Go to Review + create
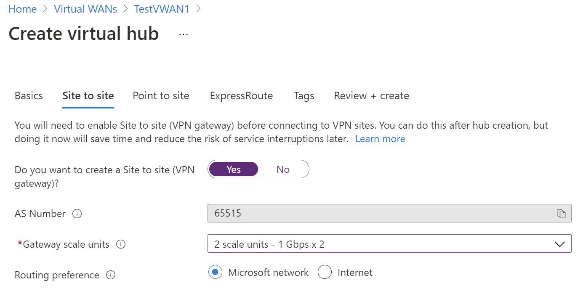Image resolution: width=583 pixels, height=299 pixels. [371, 96]
